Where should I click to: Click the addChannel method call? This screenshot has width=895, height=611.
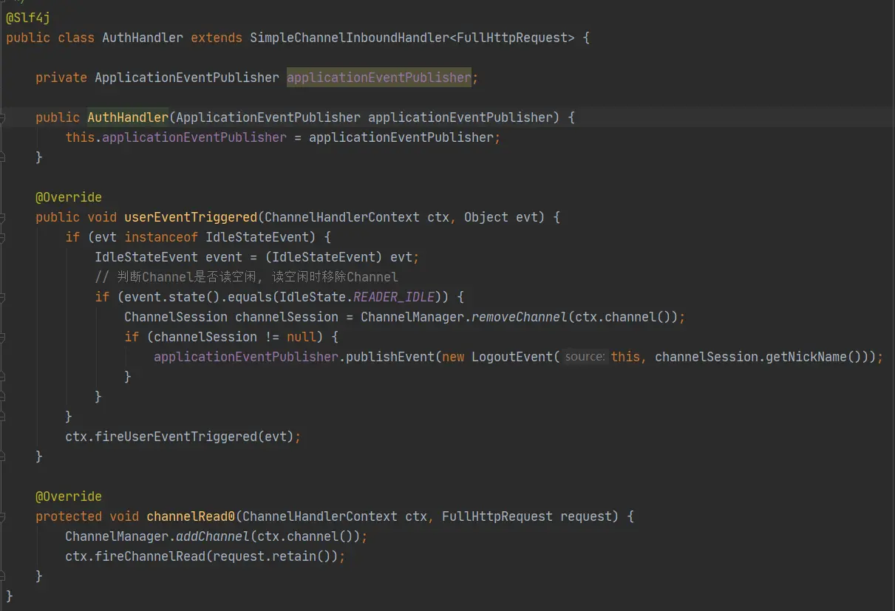tap(213, 536)
